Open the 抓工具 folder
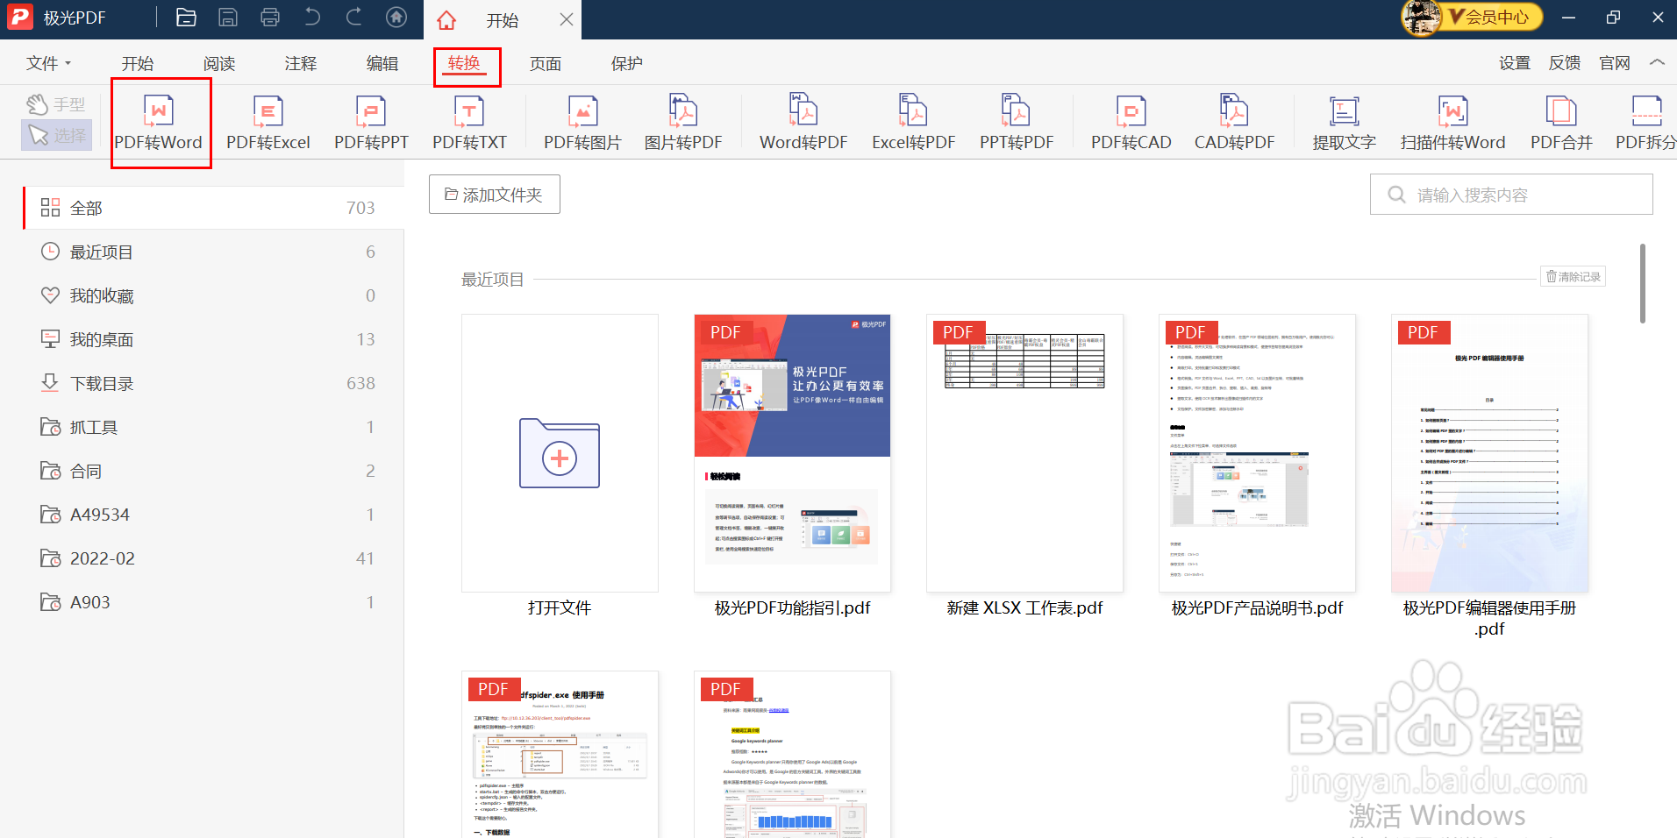 (213, 427)
